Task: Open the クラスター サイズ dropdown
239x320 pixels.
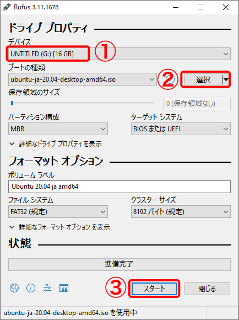Action: [181, 212]
